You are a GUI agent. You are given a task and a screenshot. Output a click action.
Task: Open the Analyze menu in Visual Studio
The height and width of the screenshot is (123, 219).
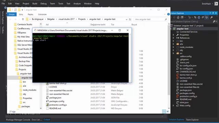coord(77,4)
